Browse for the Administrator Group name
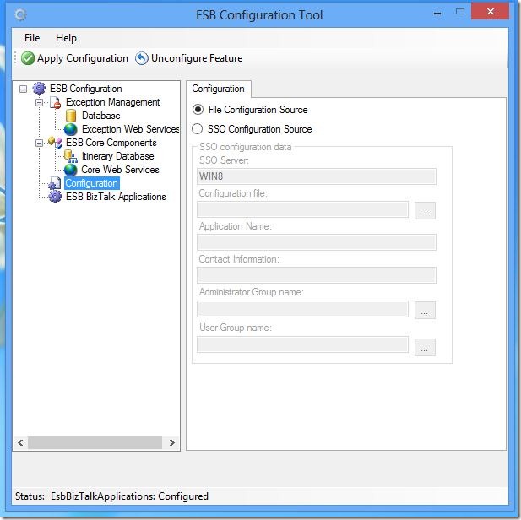 coord(425,310)
